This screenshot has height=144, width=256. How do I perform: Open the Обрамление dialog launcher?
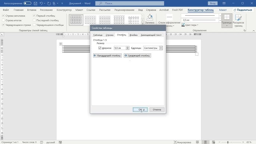pos(244,30)
